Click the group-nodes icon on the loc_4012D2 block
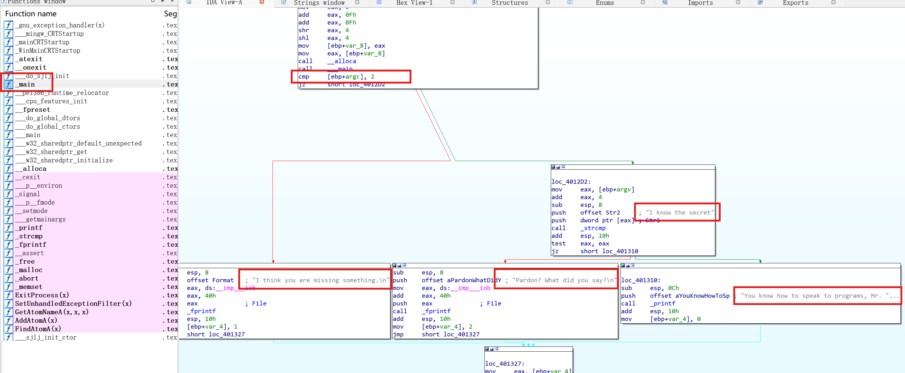Screen dimensions: 905x373 (563, 167)
